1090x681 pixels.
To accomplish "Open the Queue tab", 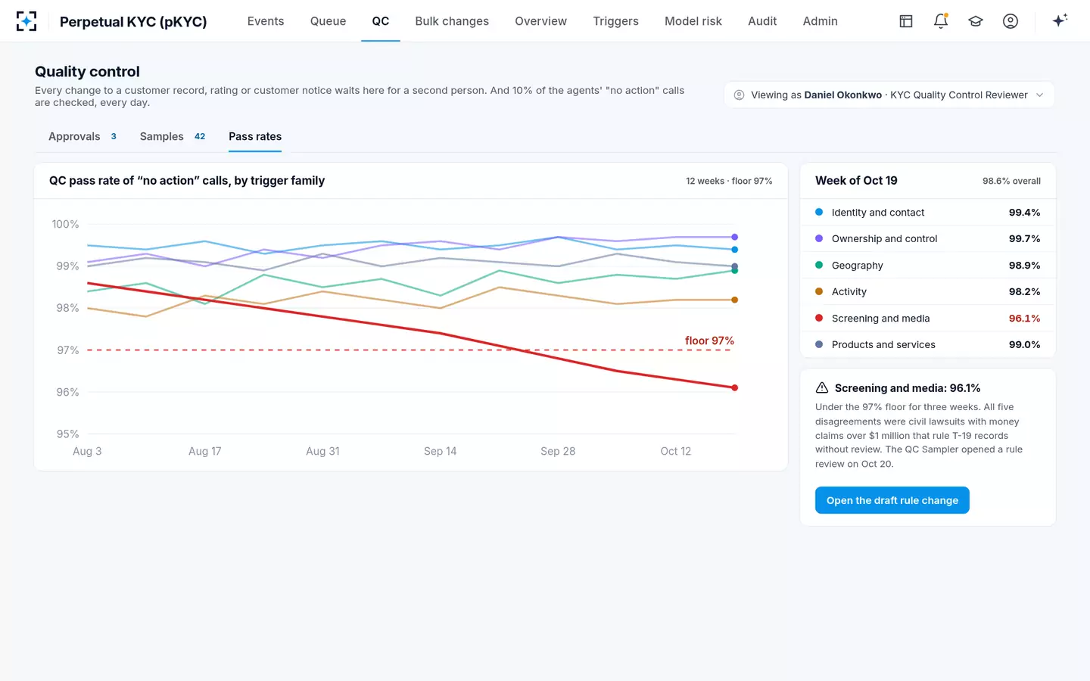I will click(x=329, y=21).
